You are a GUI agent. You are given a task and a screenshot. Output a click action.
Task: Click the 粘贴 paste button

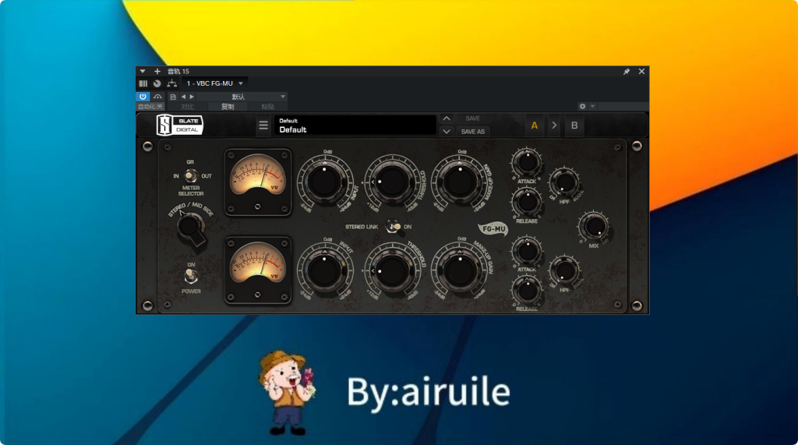[268, 107]
